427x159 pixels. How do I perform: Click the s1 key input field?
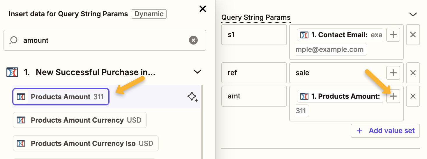pos(254,35)
